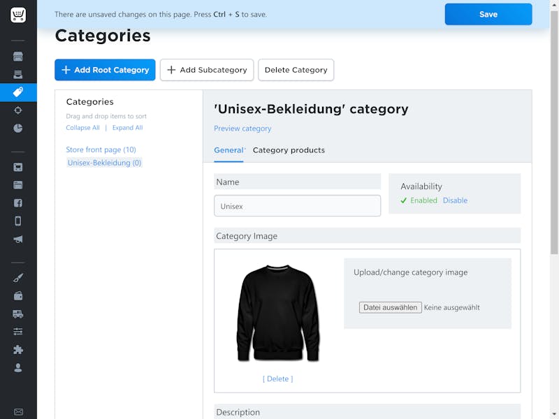Open the megaphone marketing icon

pos(18,239)
